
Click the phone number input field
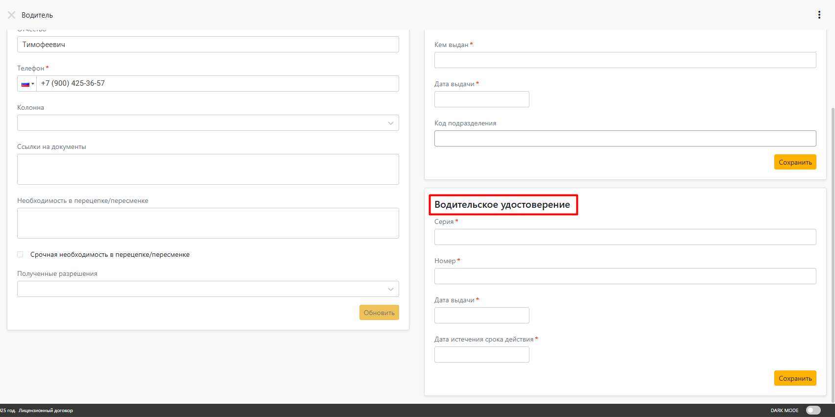[x=217, y=84]
